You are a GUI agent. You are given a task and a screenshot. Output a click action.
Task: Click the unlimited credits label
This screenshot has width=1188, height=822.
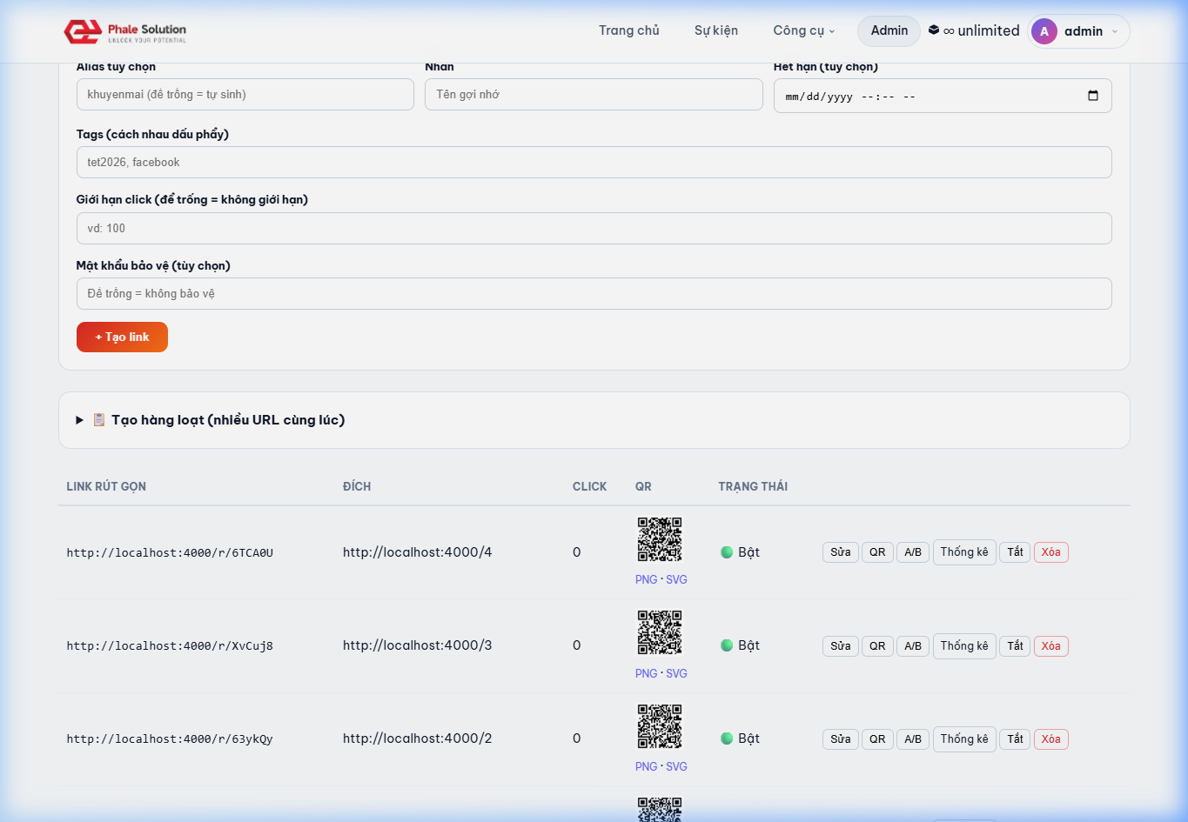(x=981, y=30)
